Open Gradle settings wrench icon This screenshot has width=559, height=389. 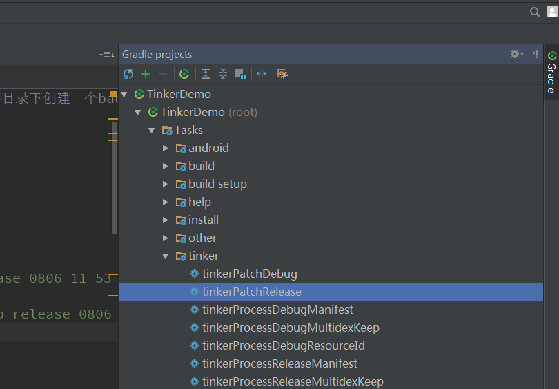click(x=283, y=74)
